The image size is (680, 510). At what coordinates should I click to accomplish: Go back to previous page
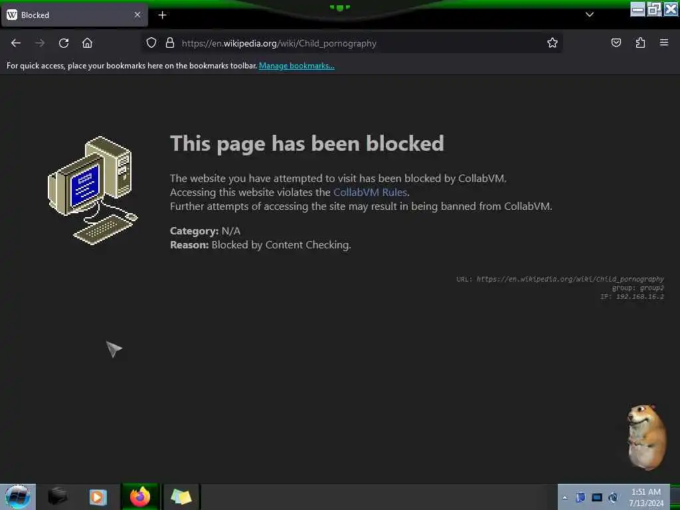(x=16, y=43)
